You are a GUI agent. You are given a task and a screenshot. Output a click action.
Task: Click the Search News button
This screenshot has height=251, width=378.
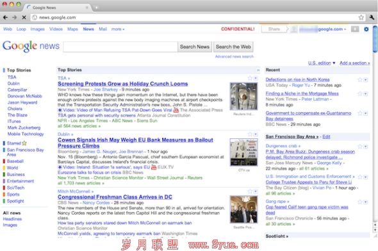pos(195,47)
